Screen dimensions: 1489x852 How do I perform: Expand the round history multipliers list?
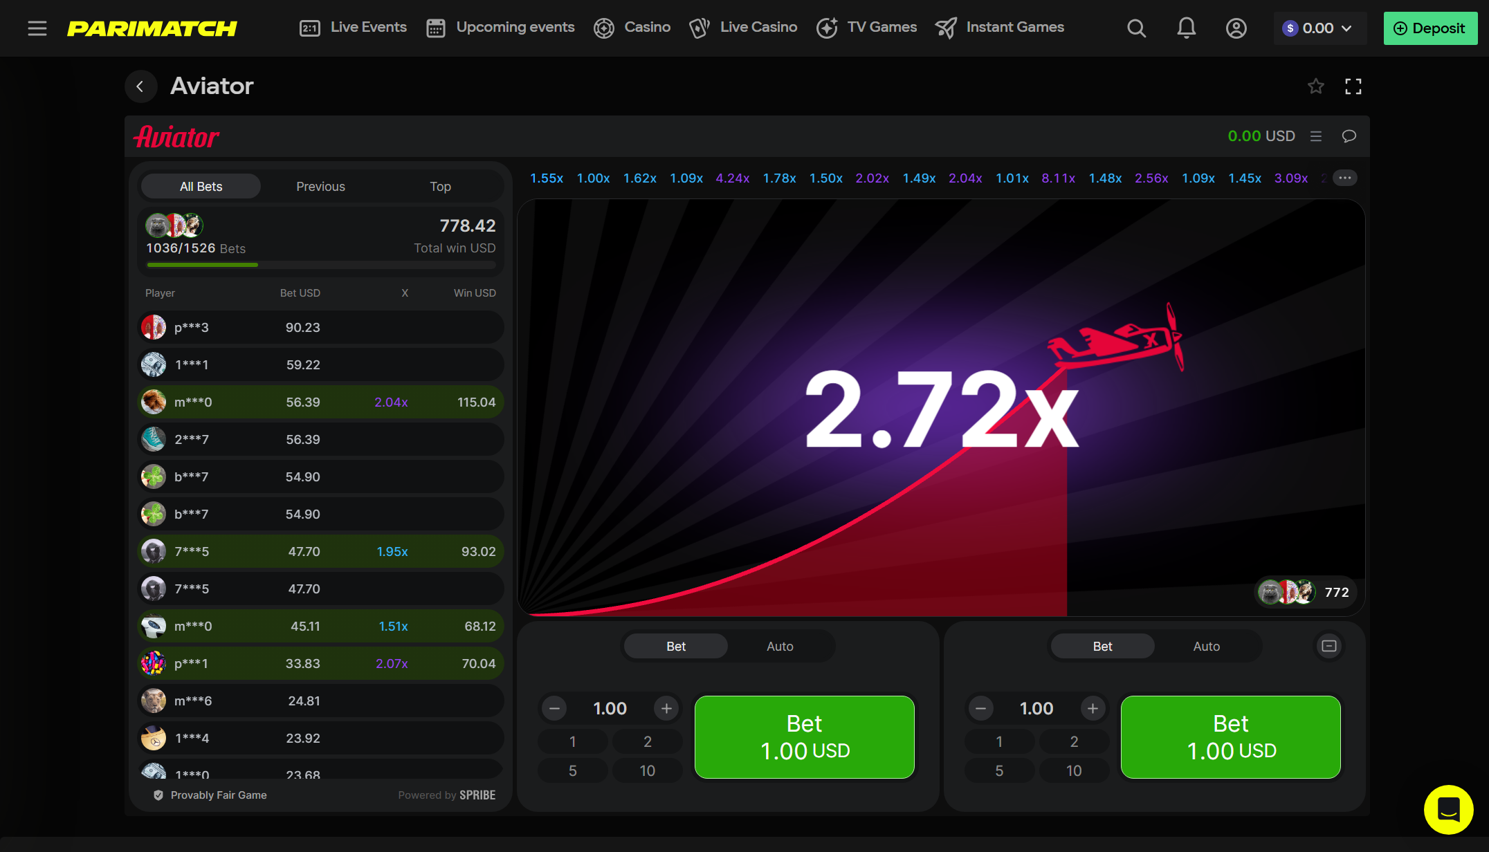coord(1344,178)
